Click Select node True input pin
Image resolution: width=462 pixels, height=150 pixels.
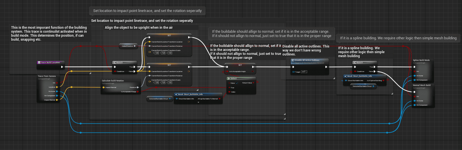(x=229, y=88)
